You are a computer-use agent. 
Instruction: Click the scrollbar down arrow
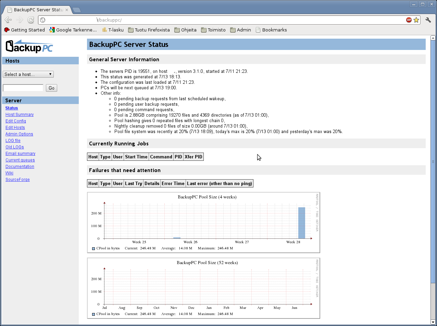coord(433,322)
